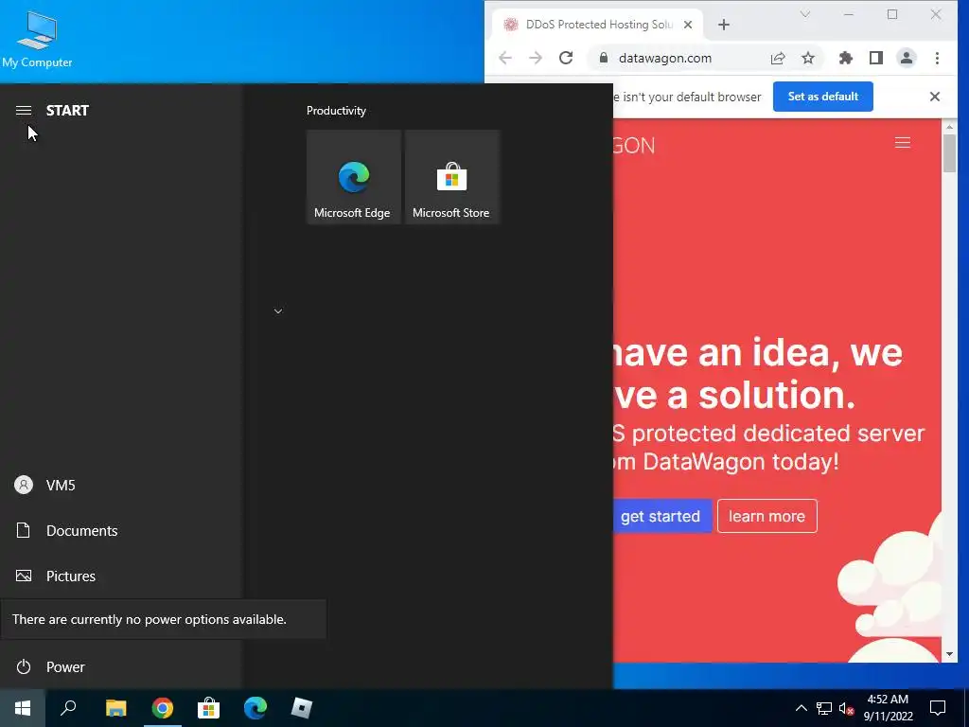
Task: Open My Computer desktop icon
Action: pyautogui.click(x=37, y=40)
